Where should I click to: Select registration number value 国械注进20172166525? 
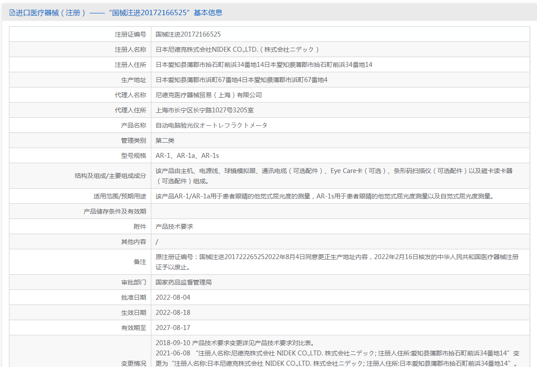[188, 34]
